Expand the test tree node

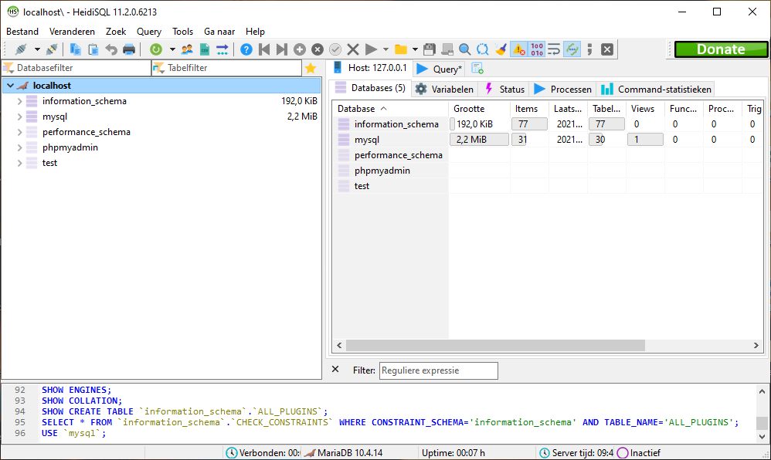coord(19,163)
